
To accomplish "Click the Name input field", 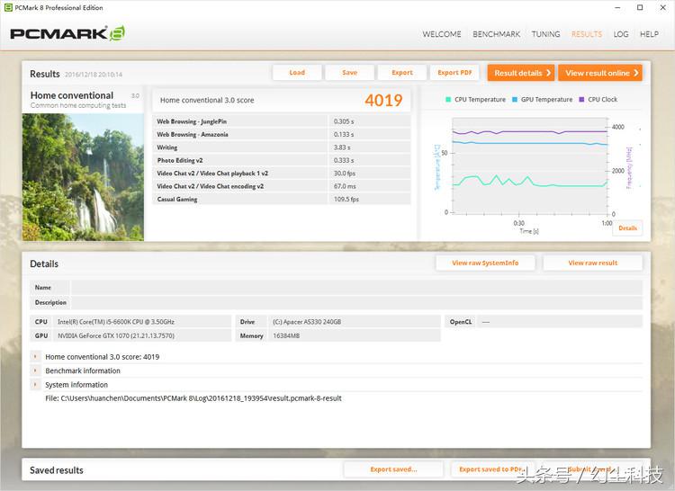I will [x=356, y=288].
